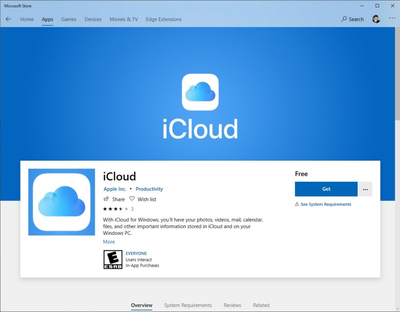Open Search in the Store header
Image resolution: width=400 pixels, height=312 pixels.
pyautogui.click(x=352, y=19)
